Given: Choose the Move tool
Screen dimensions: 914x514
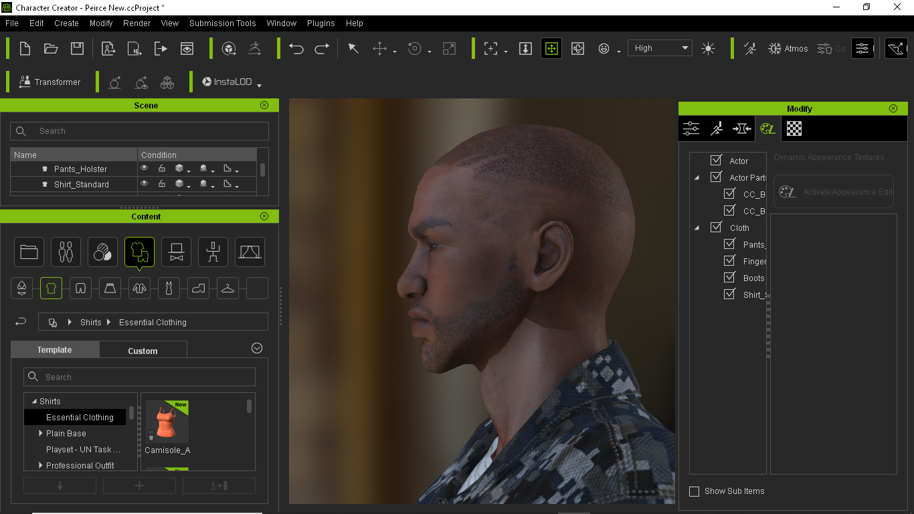Looking at the screenshot, I should [379, 48].
